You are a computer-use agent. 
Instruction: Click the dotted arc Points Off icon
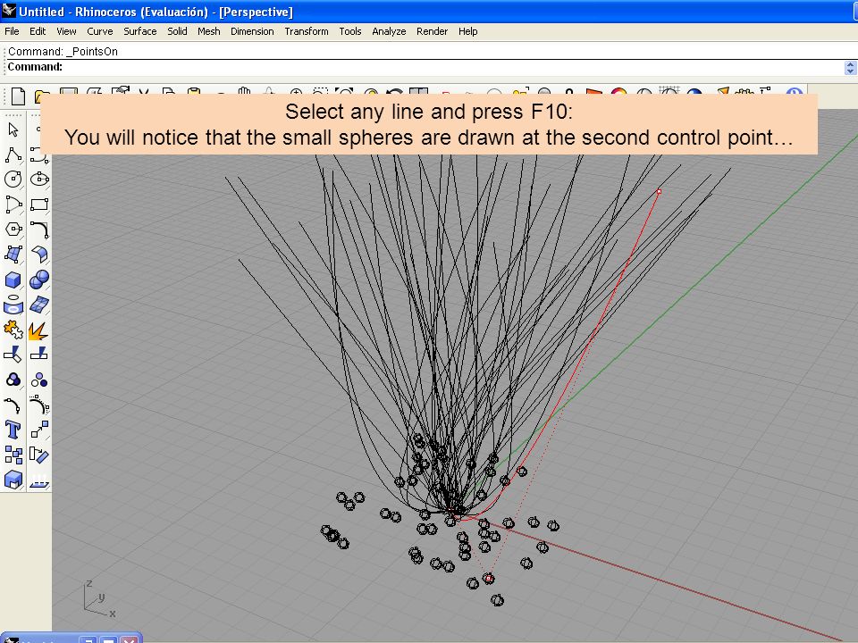[39, 405]
